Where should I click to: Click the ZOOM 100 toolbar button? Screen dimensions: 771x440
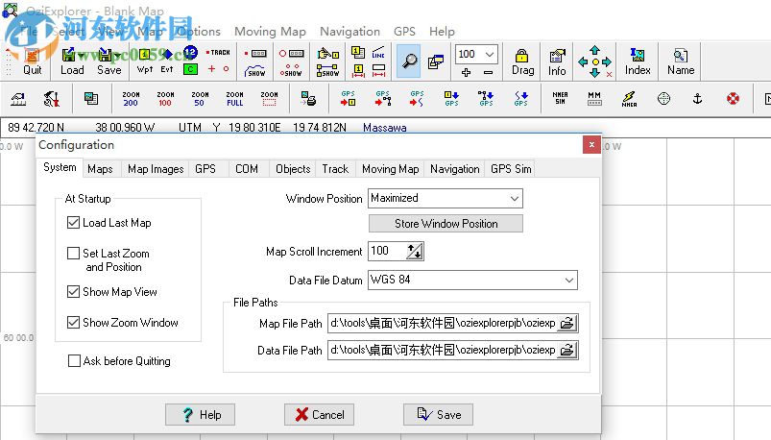coord(165,99)
